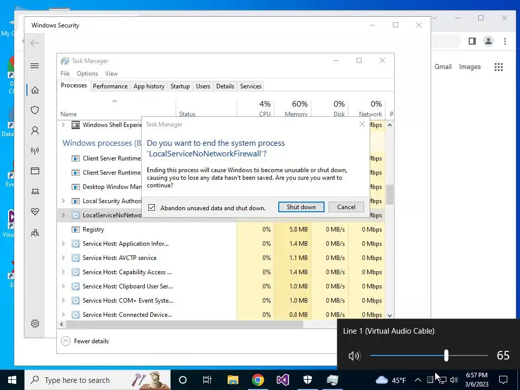
Task: Open the Gmail link in Chrome
Action: tap(443, 67)
